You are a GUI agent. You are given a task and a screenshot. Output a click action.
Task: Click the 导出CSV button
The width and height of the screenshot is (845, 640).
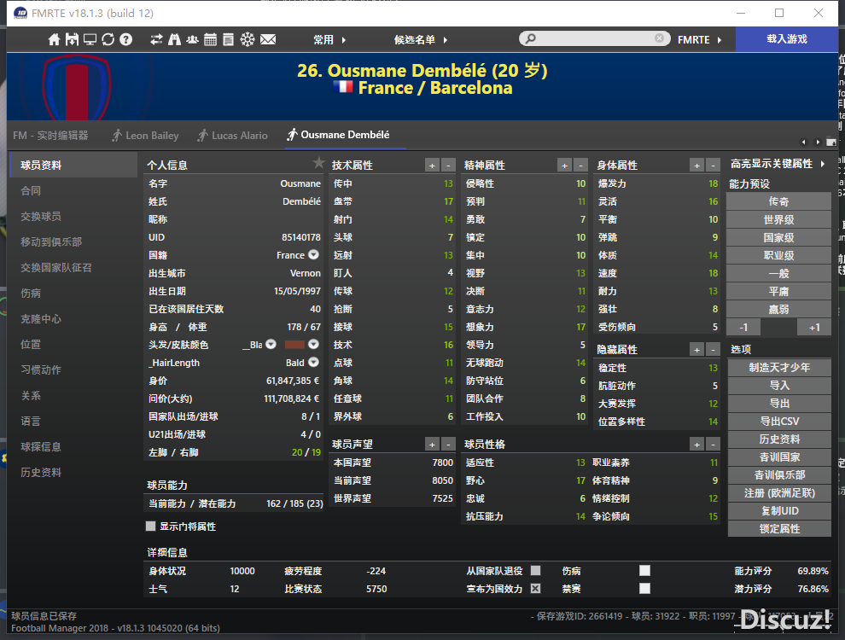pyautogui.click(x=779, y=422)
